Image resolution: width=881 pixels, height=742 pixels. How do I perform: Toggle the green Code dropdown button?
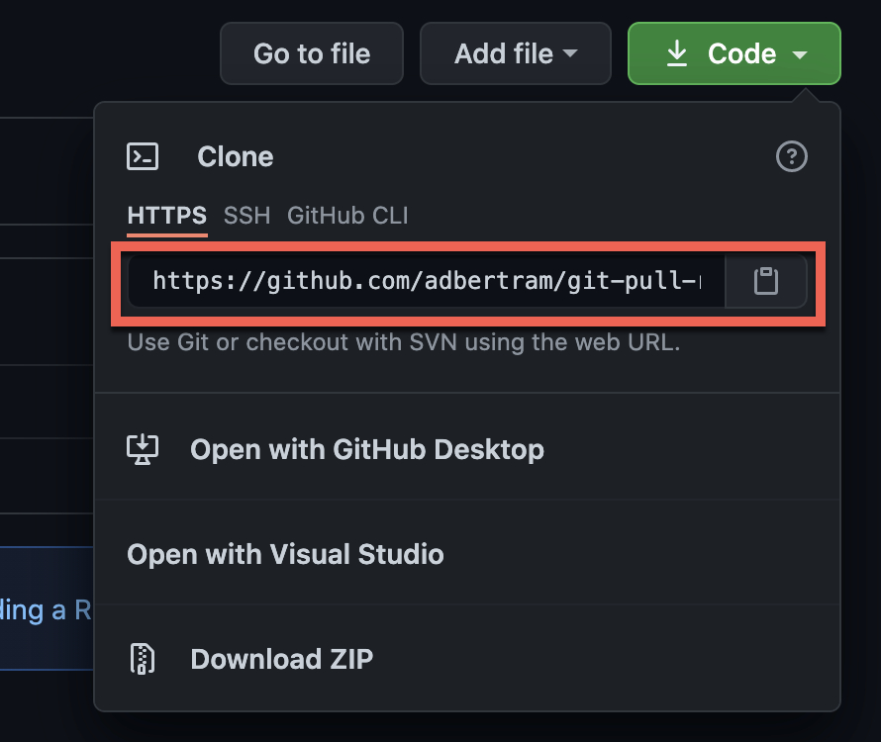(x=734, y=54)
